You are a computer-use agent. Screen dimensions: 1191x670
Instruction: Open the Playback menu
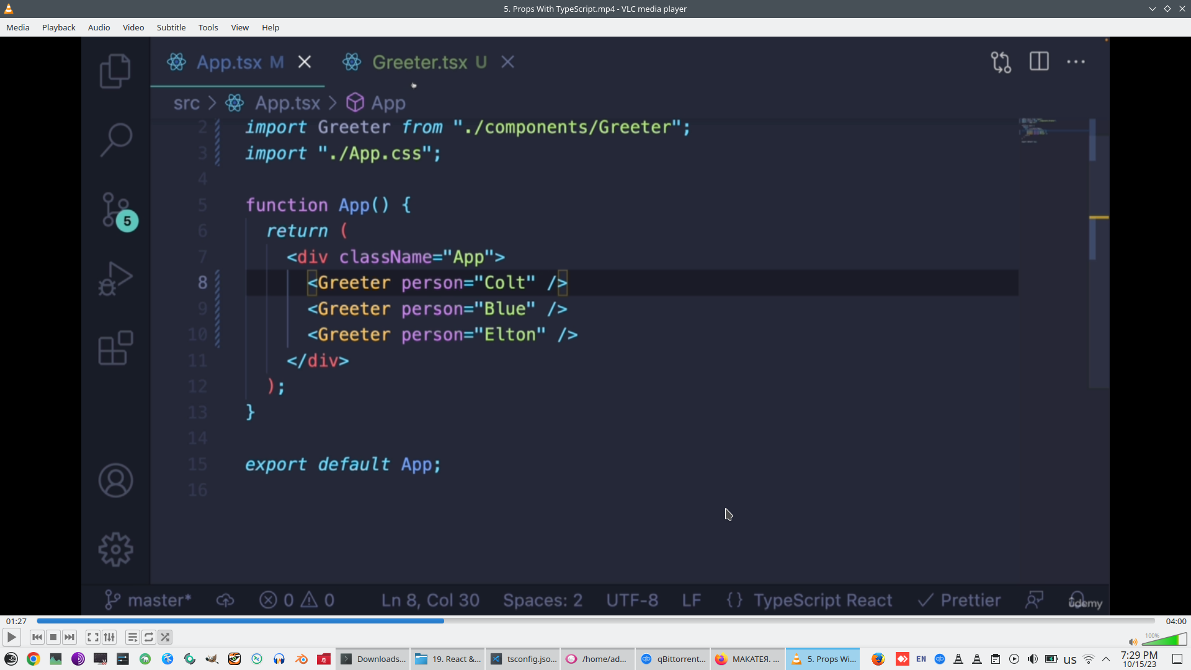coord(58,27)
